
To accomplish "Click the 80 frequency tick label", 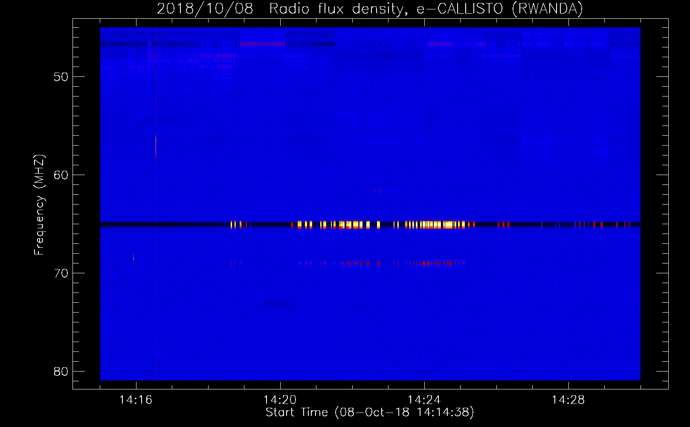I will [61, 371].
